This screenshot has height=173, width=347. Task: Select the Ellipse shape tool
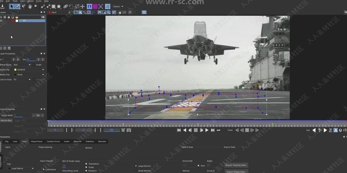pyautogui.click(x=59, y=6)
